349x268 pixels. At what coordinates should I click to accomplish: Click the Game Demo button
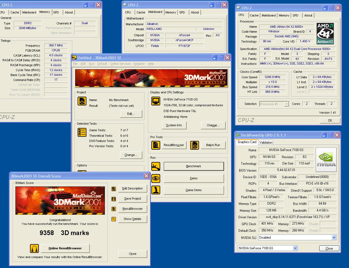click(194, 190)
